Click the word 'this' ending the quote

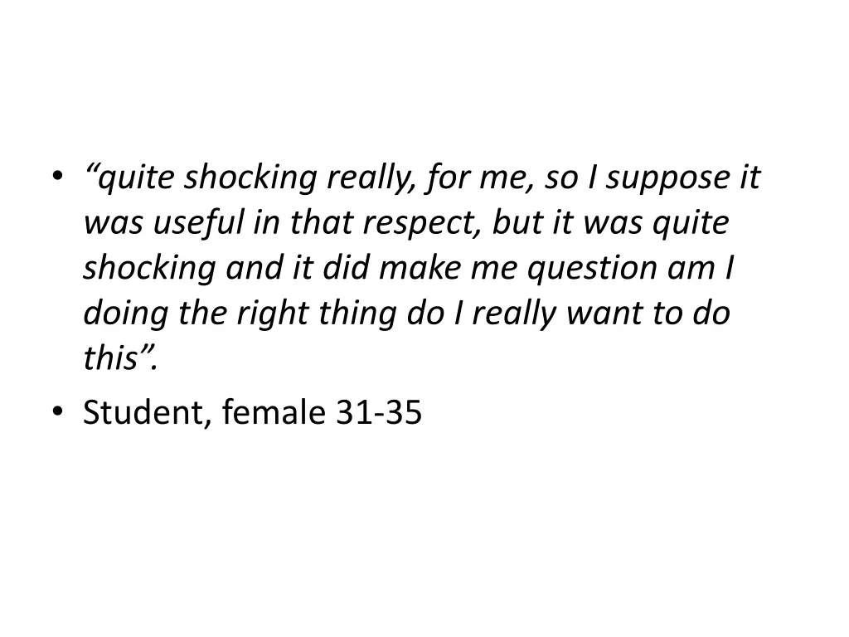111,357
